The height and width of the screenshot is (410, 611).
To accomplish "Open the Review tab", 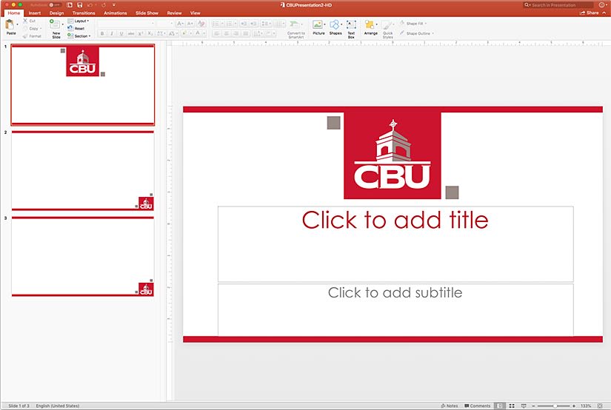I will coord(174,13).
